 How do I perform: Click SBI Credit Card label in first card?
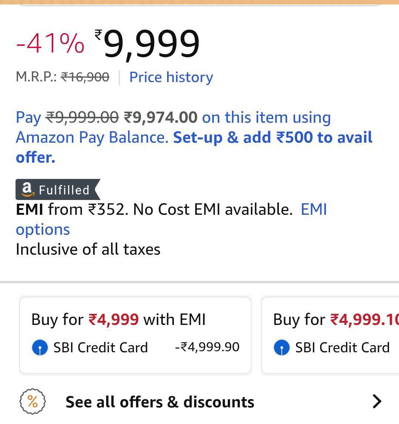[x=101, y=348]
